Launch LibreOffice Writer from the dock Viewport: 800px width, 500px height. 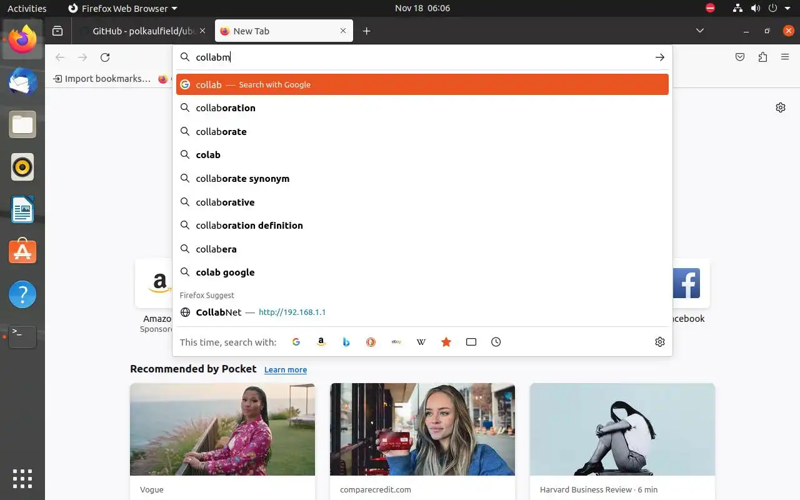[22, 209]
